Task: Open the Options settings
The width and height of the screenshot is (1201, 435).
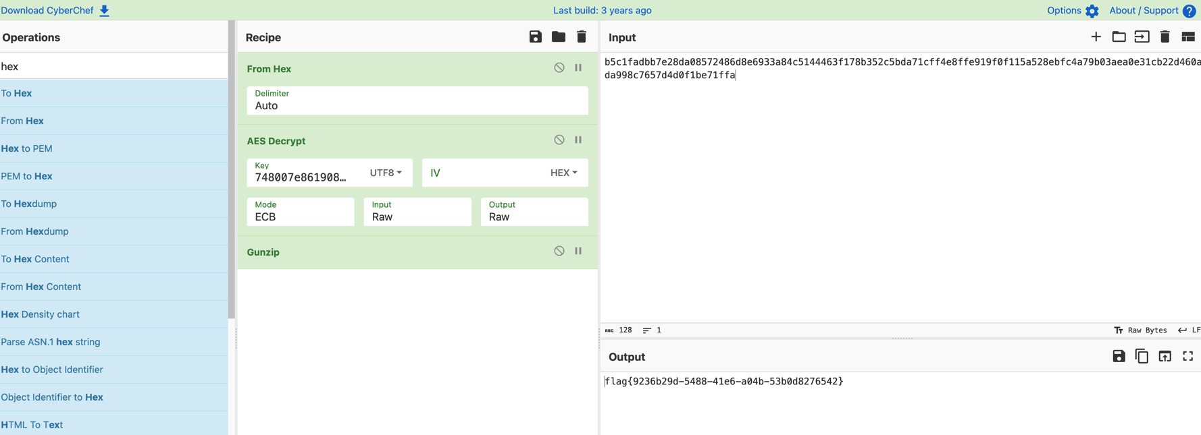Action: point(1072,10)
